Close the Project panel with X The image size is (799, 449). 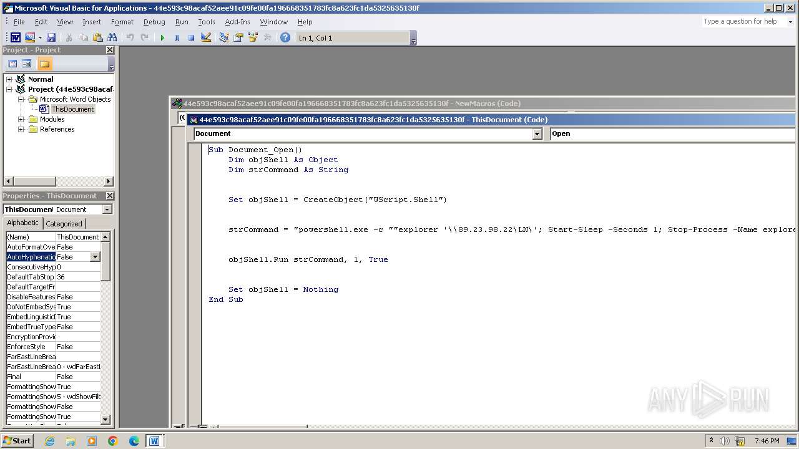tap(110, 50)
